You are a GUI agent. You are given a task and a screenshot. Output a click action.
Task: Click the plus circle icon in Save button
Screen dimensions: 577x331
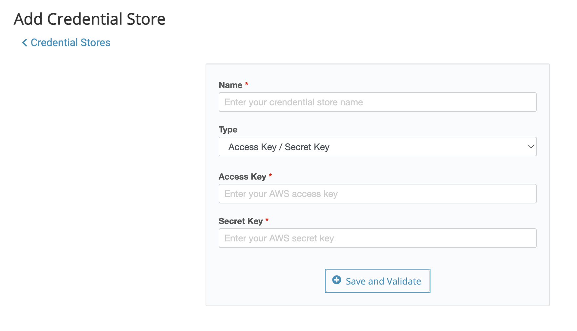(x=336, y=280)
